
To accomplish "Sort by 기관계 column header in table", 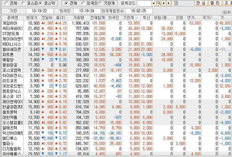I will pyautogui.click(x=131, y=18).
